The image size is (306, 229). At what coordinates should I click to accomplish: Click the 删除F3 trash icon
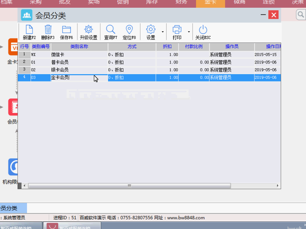(x=48, y=30)
